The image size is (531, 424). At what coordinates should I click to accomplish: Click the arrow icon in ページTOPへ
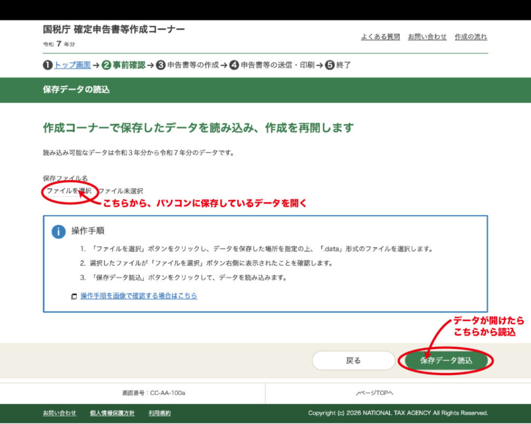(x=359, y=393)
